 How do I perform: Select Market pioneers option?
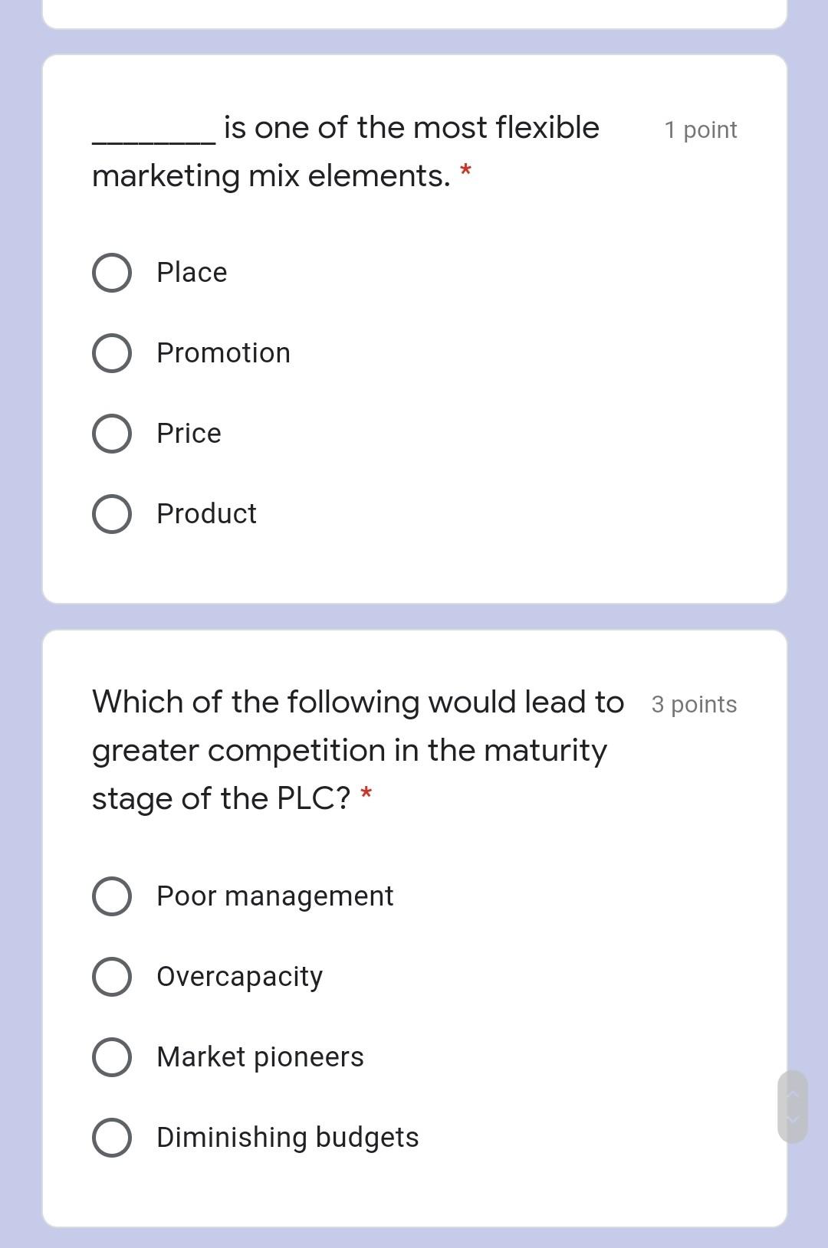pyautogui.click(x=111, y=1056)
